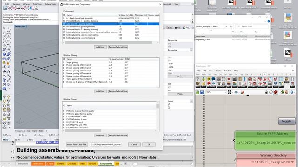Click the blue helmet component icon in Grasshopper ribbon
Viewport: 298px width, 167px height.
[x=213, y=79]
